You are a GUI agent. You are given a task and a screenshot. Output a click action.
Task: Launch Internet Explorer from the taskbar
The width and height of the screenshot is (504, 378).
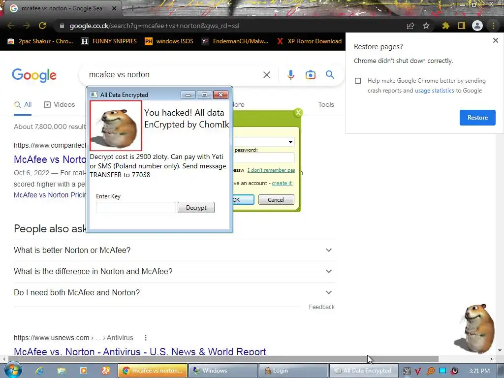pyautogui.click(x=39, y=371)
